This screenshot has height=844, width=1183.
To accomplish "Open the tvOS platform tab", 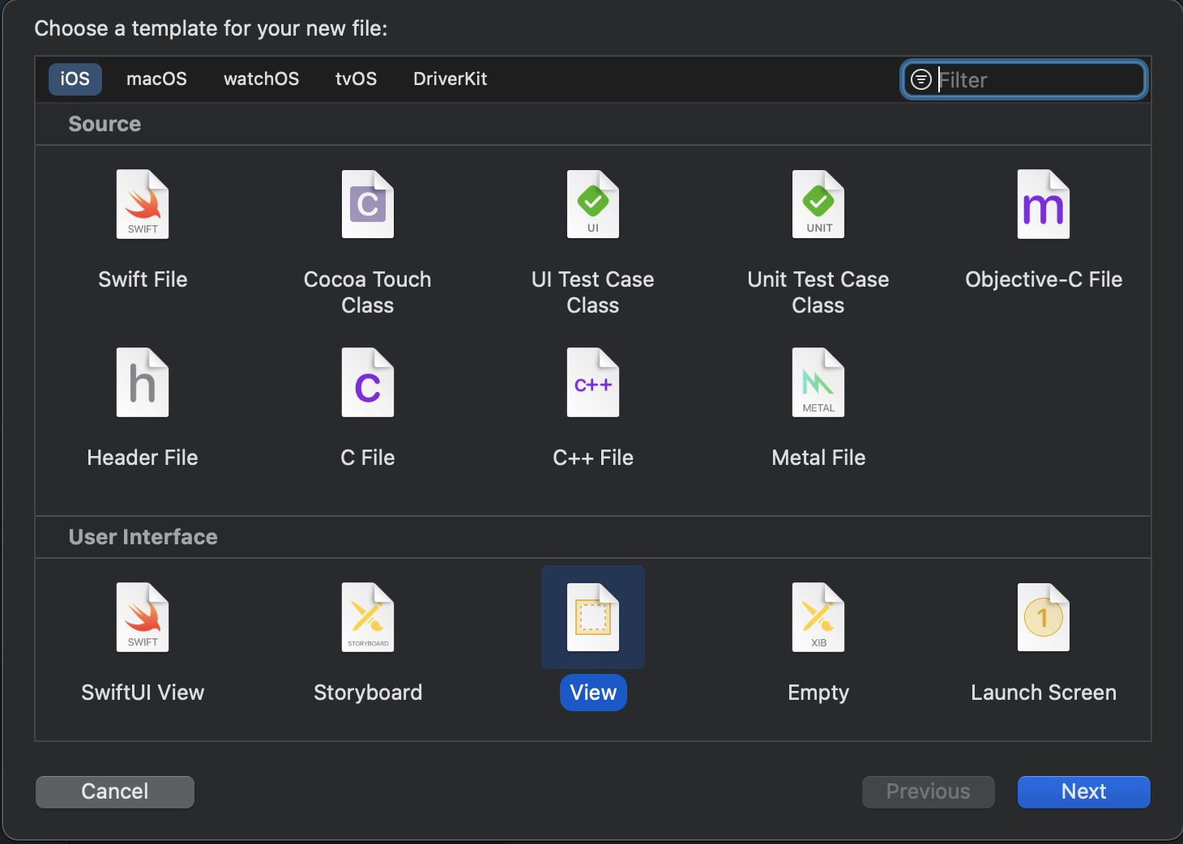I will [x=356, y=79].
